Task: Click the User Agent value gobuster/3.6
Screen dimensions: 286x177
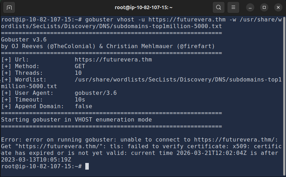Action: coord(95,93)
